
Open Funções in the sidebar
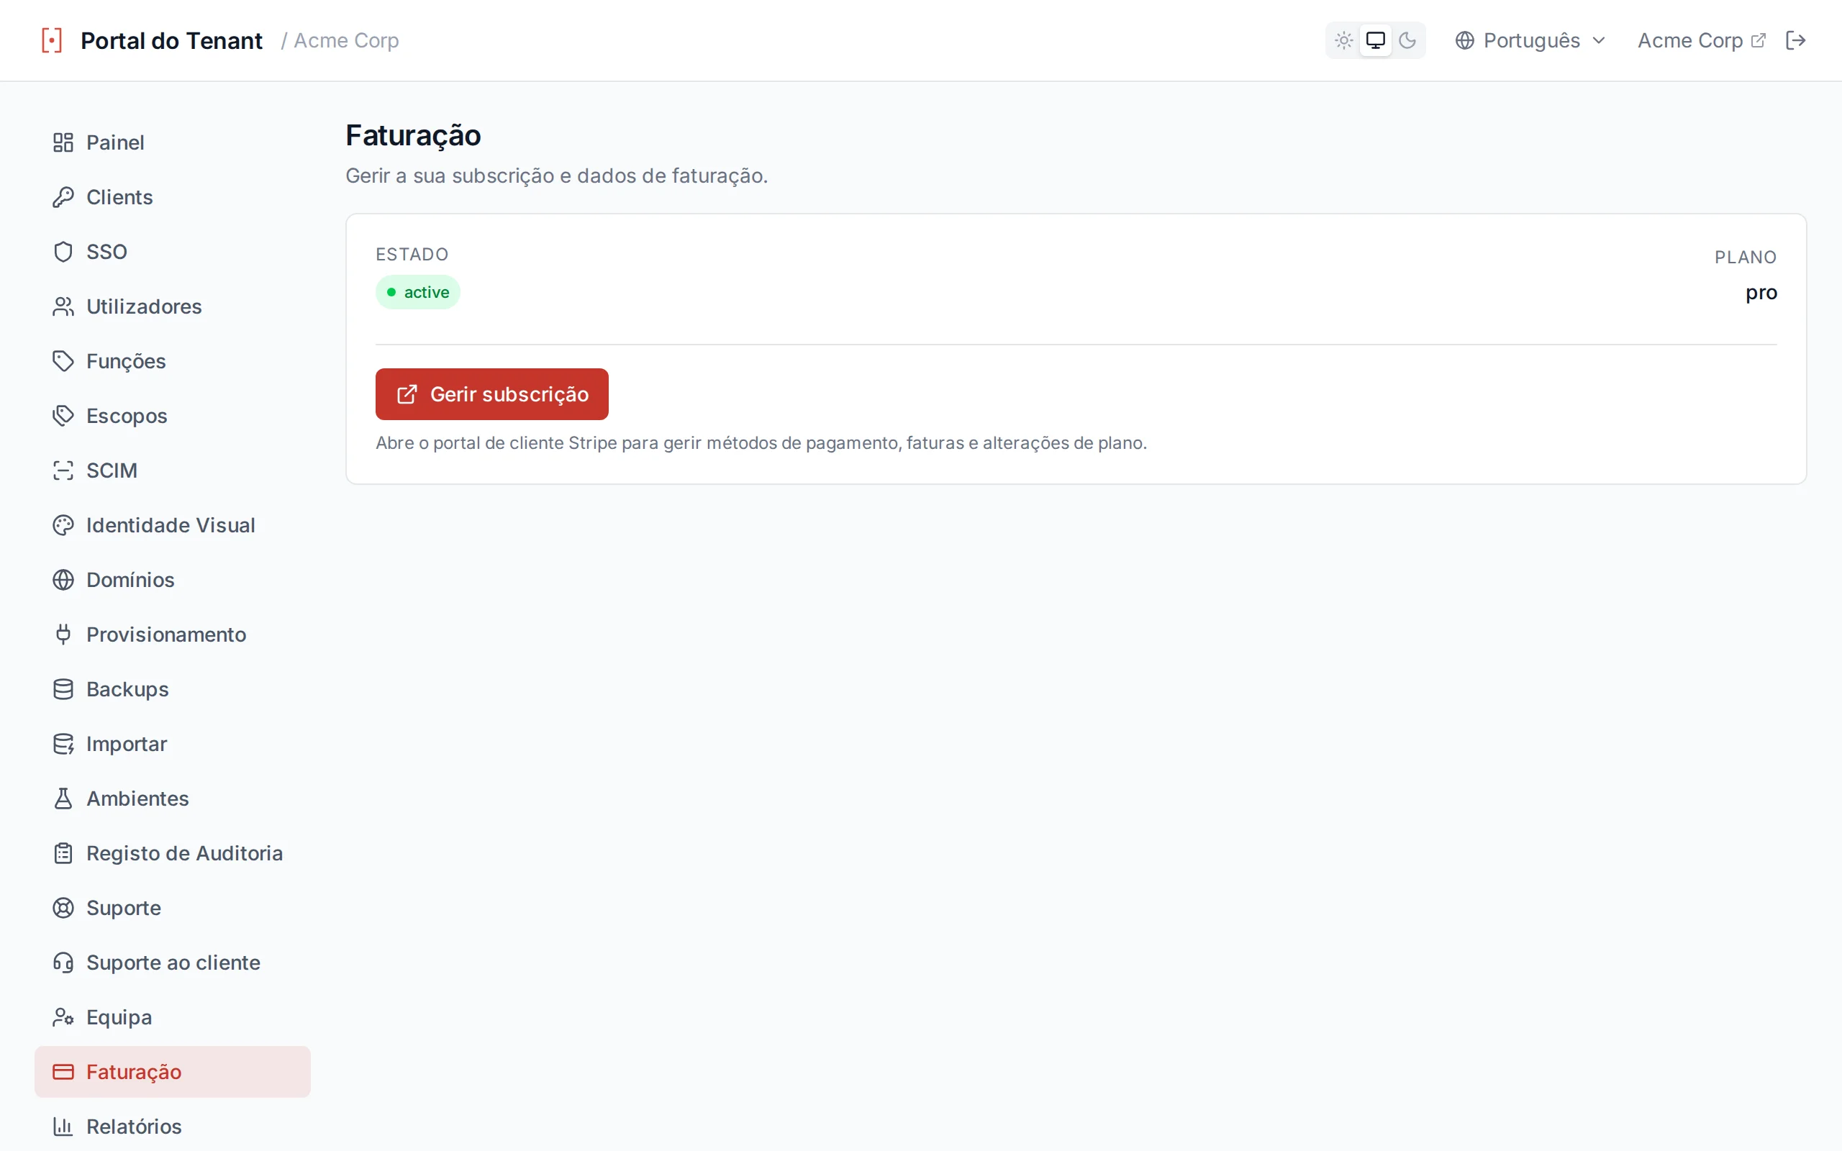[173, 361]
